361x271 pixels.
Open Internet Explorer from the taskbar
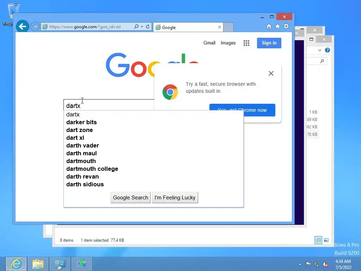pos(16,264)
